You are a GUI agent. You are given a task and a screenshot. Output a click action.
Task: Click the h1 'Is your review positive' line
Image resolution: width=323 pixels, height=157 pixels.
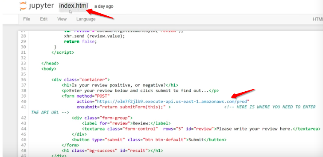[120, 85]
